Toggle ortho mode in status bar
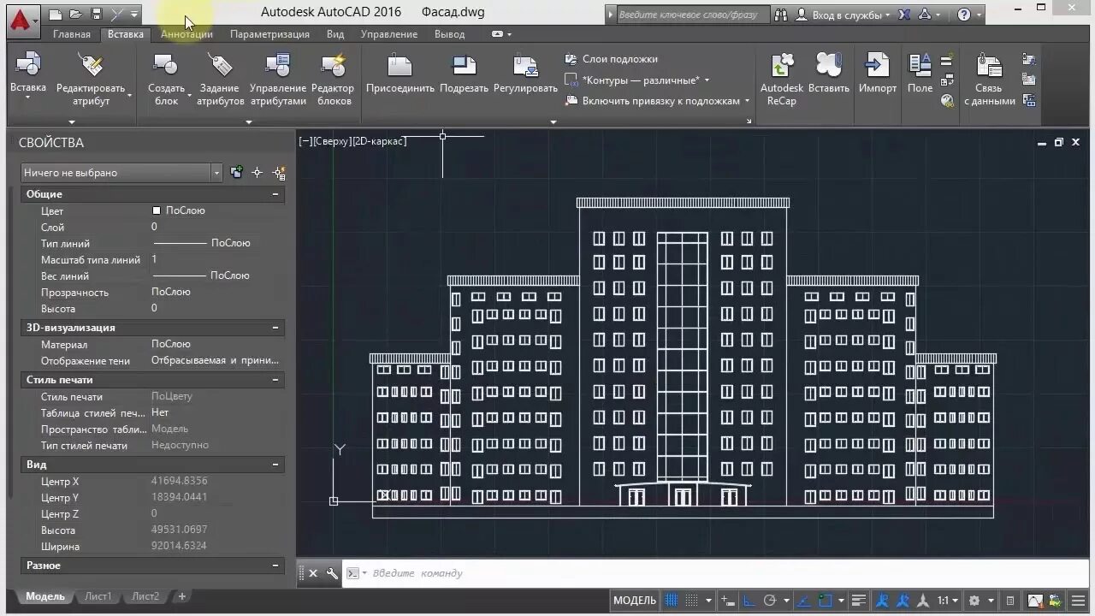Image resolution: width=1095 pixels, height=616 pixels. point(748,601)
